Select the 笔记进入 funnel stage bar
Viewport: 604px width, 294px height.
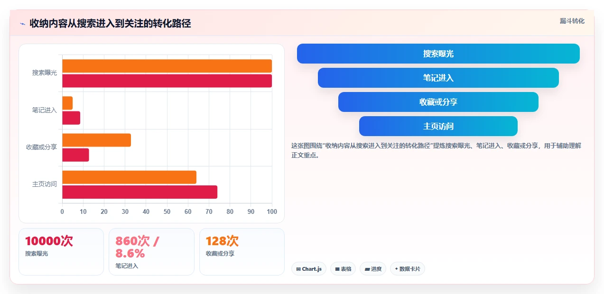(438, 78)
